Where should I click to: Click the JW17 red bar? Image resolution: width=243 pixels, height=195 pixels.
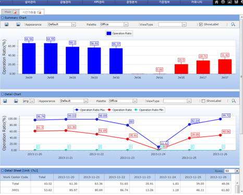[x=203, y=67]
